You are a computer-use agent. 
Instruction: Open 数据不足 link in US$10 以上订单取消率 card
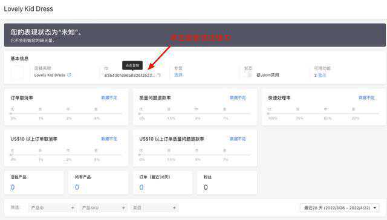click(x=109, y=139)
